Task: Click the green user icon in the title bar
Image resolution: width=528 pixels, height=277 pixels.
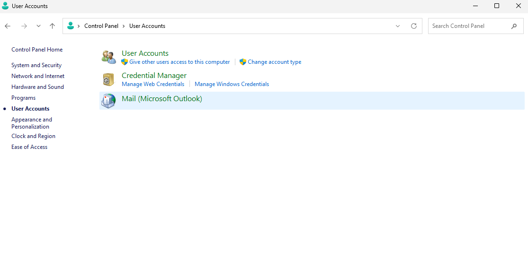Action: (x=5, y=6)
